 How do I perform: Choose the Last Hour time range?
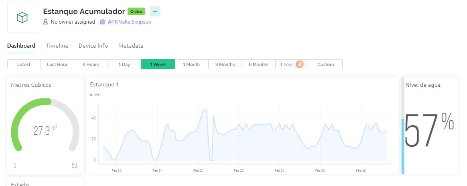click(x=57, y=64)
